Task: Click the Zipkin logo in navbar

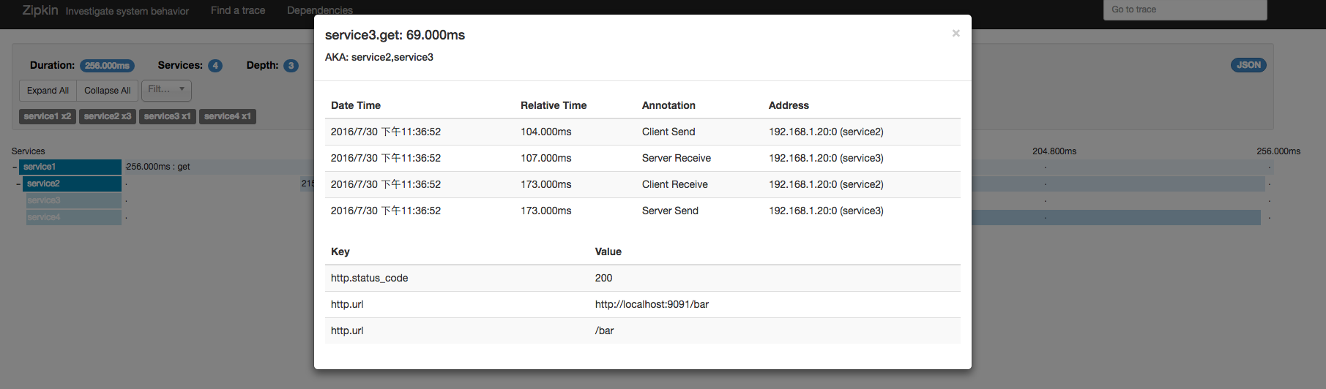Action: (40, 10)
